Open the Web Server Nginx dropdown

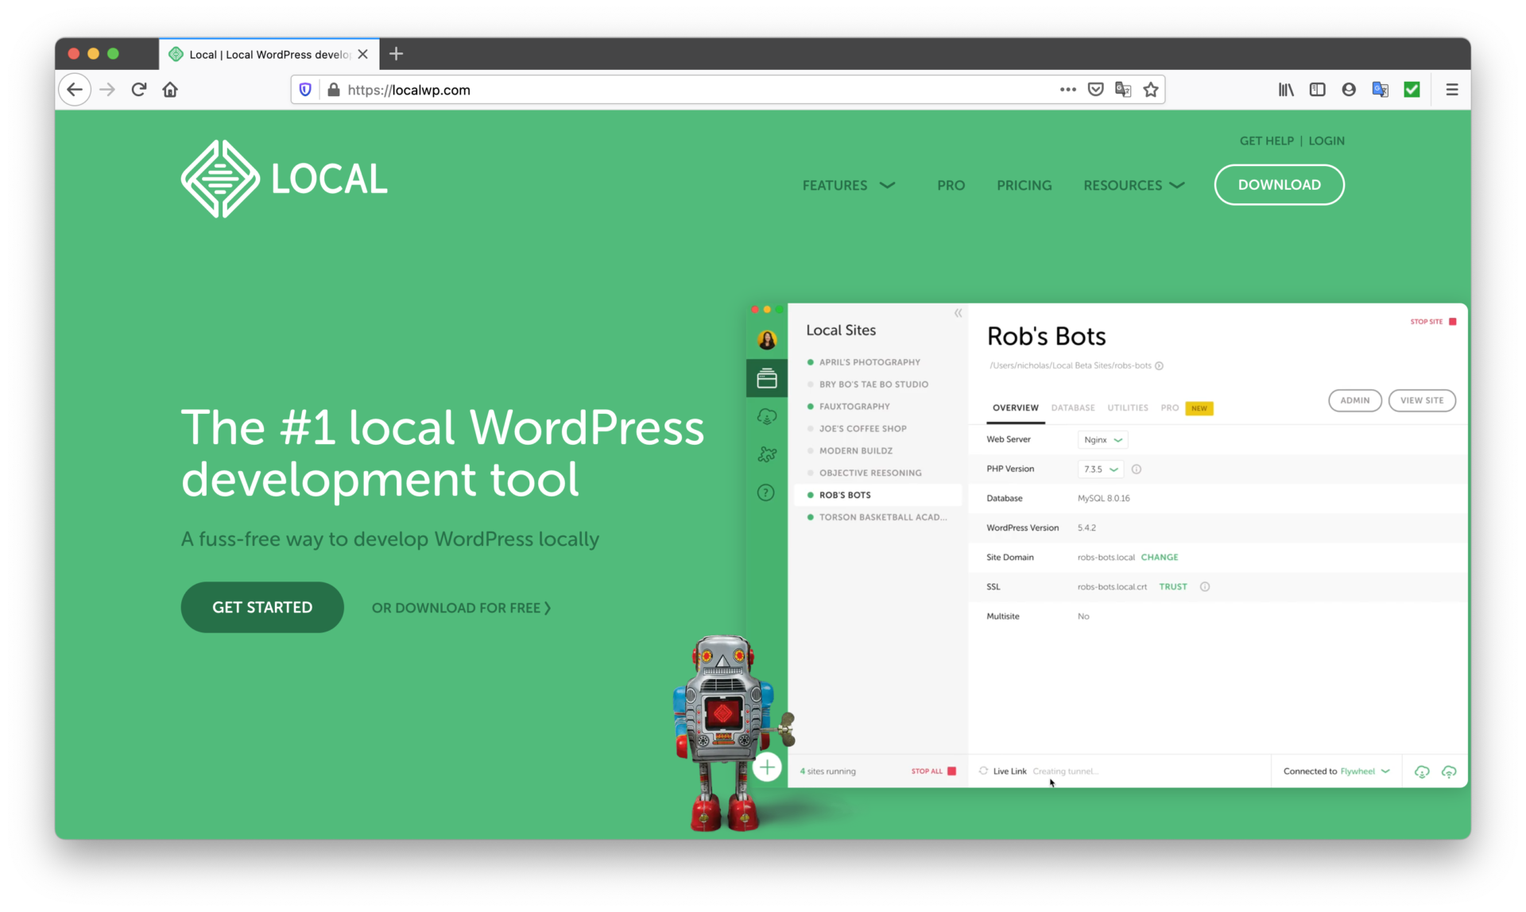click(x=1102, y=440)
